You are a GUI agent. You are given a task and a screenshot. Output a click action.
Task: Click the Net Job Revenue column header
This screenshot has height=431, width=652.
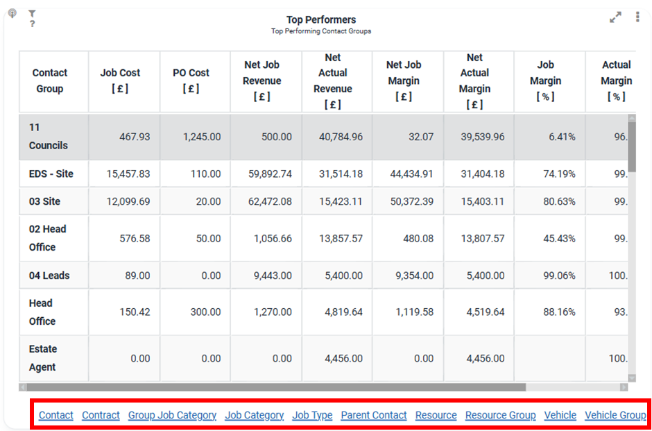click(262, 81)
